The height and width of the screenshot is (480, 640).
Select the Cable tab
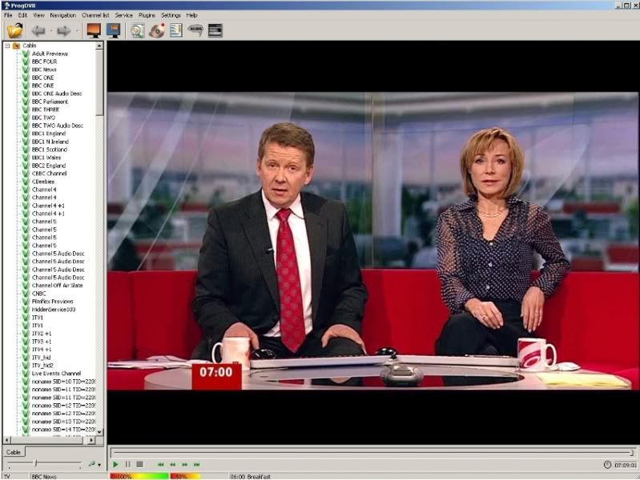pos(14,452)
